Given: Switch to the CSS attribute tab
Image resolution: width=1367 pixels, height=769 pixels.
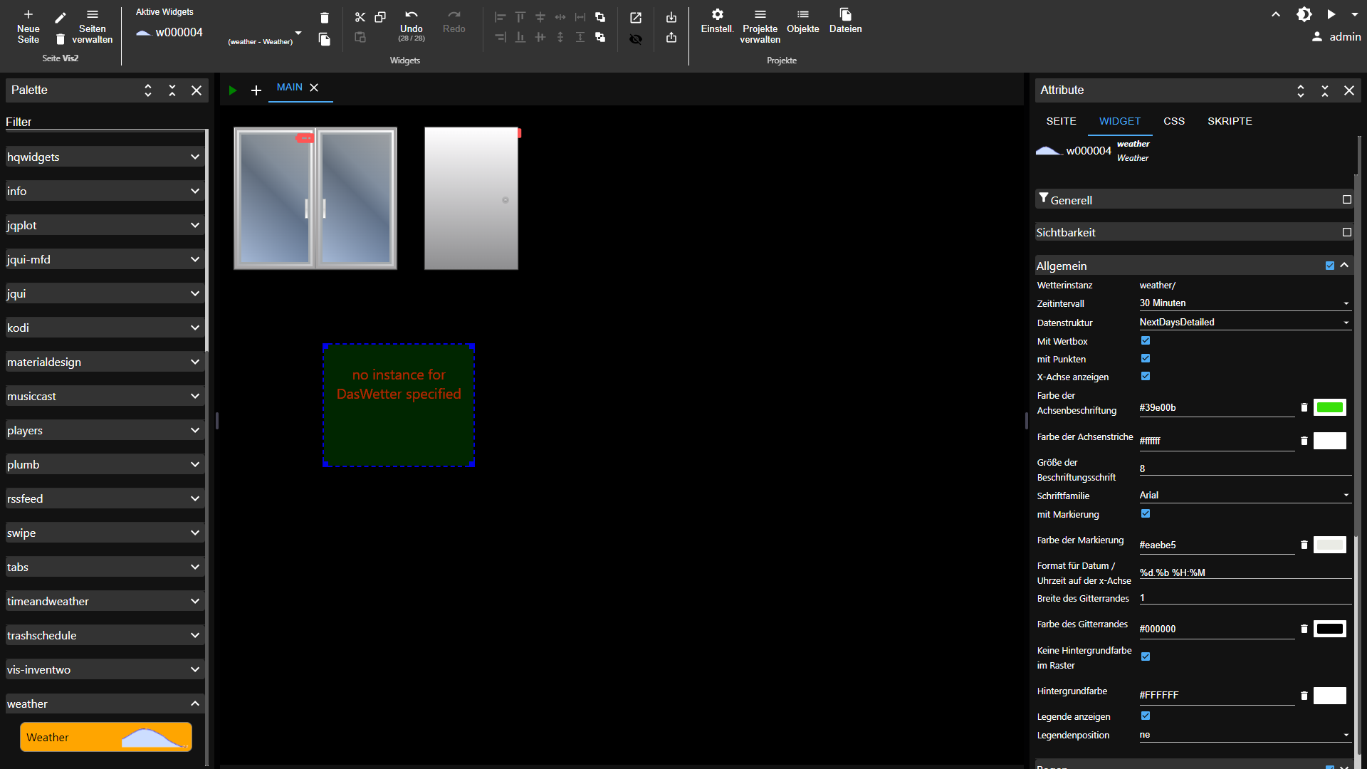Looking at the screenshot, I should tap(1174, 121).
